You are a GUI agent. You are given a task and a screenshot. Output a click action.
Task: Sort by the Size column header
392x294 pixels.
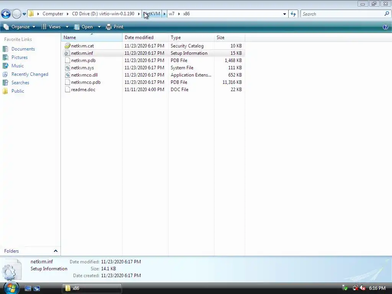(x=230, y=38)
